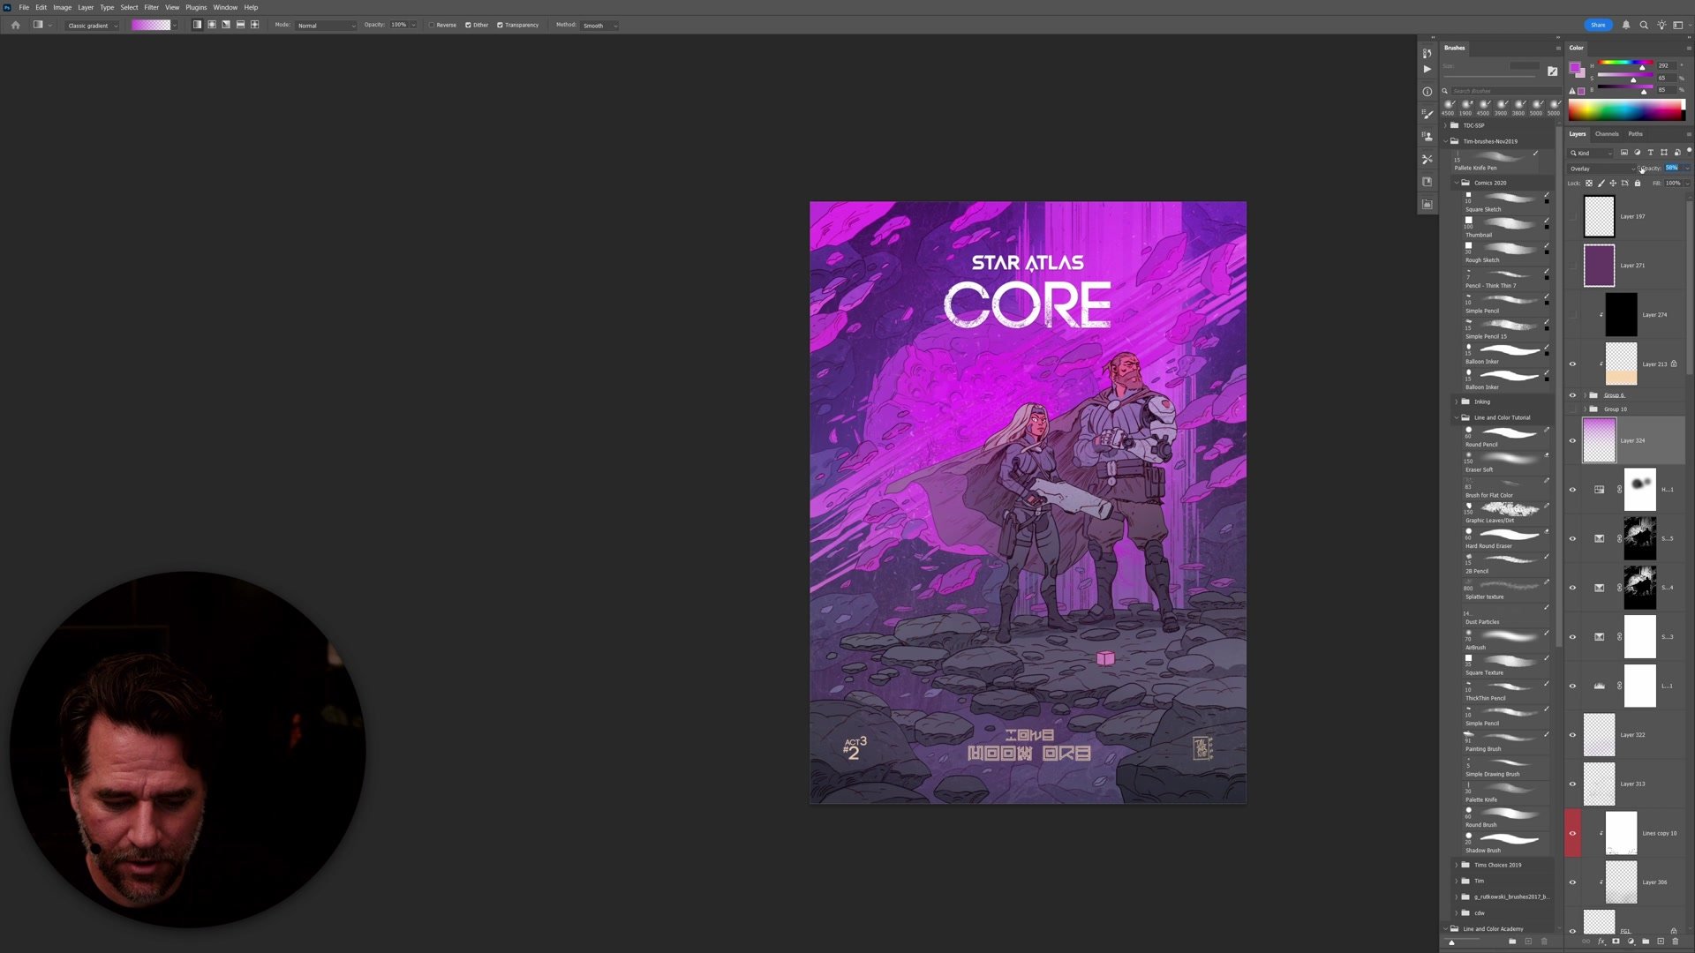
Task: Click the Home icon in options bar
Action: pos(15,25)
